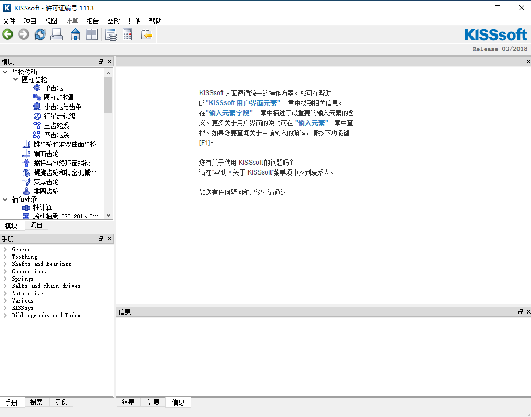The height and width of the screenshot is (417, 531).
Task: Click the home icon in toolbar
Action: (76, 34)
